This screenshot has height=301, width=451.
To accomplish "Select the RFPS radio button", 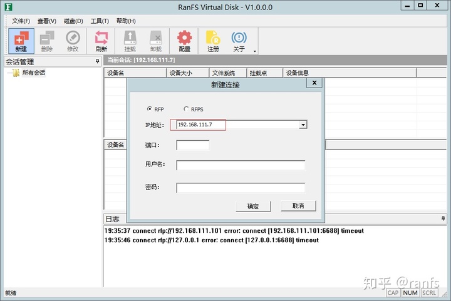I will coord(186,109).
